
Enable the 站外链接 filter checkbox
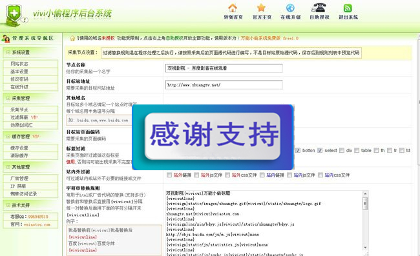point(169,175)
